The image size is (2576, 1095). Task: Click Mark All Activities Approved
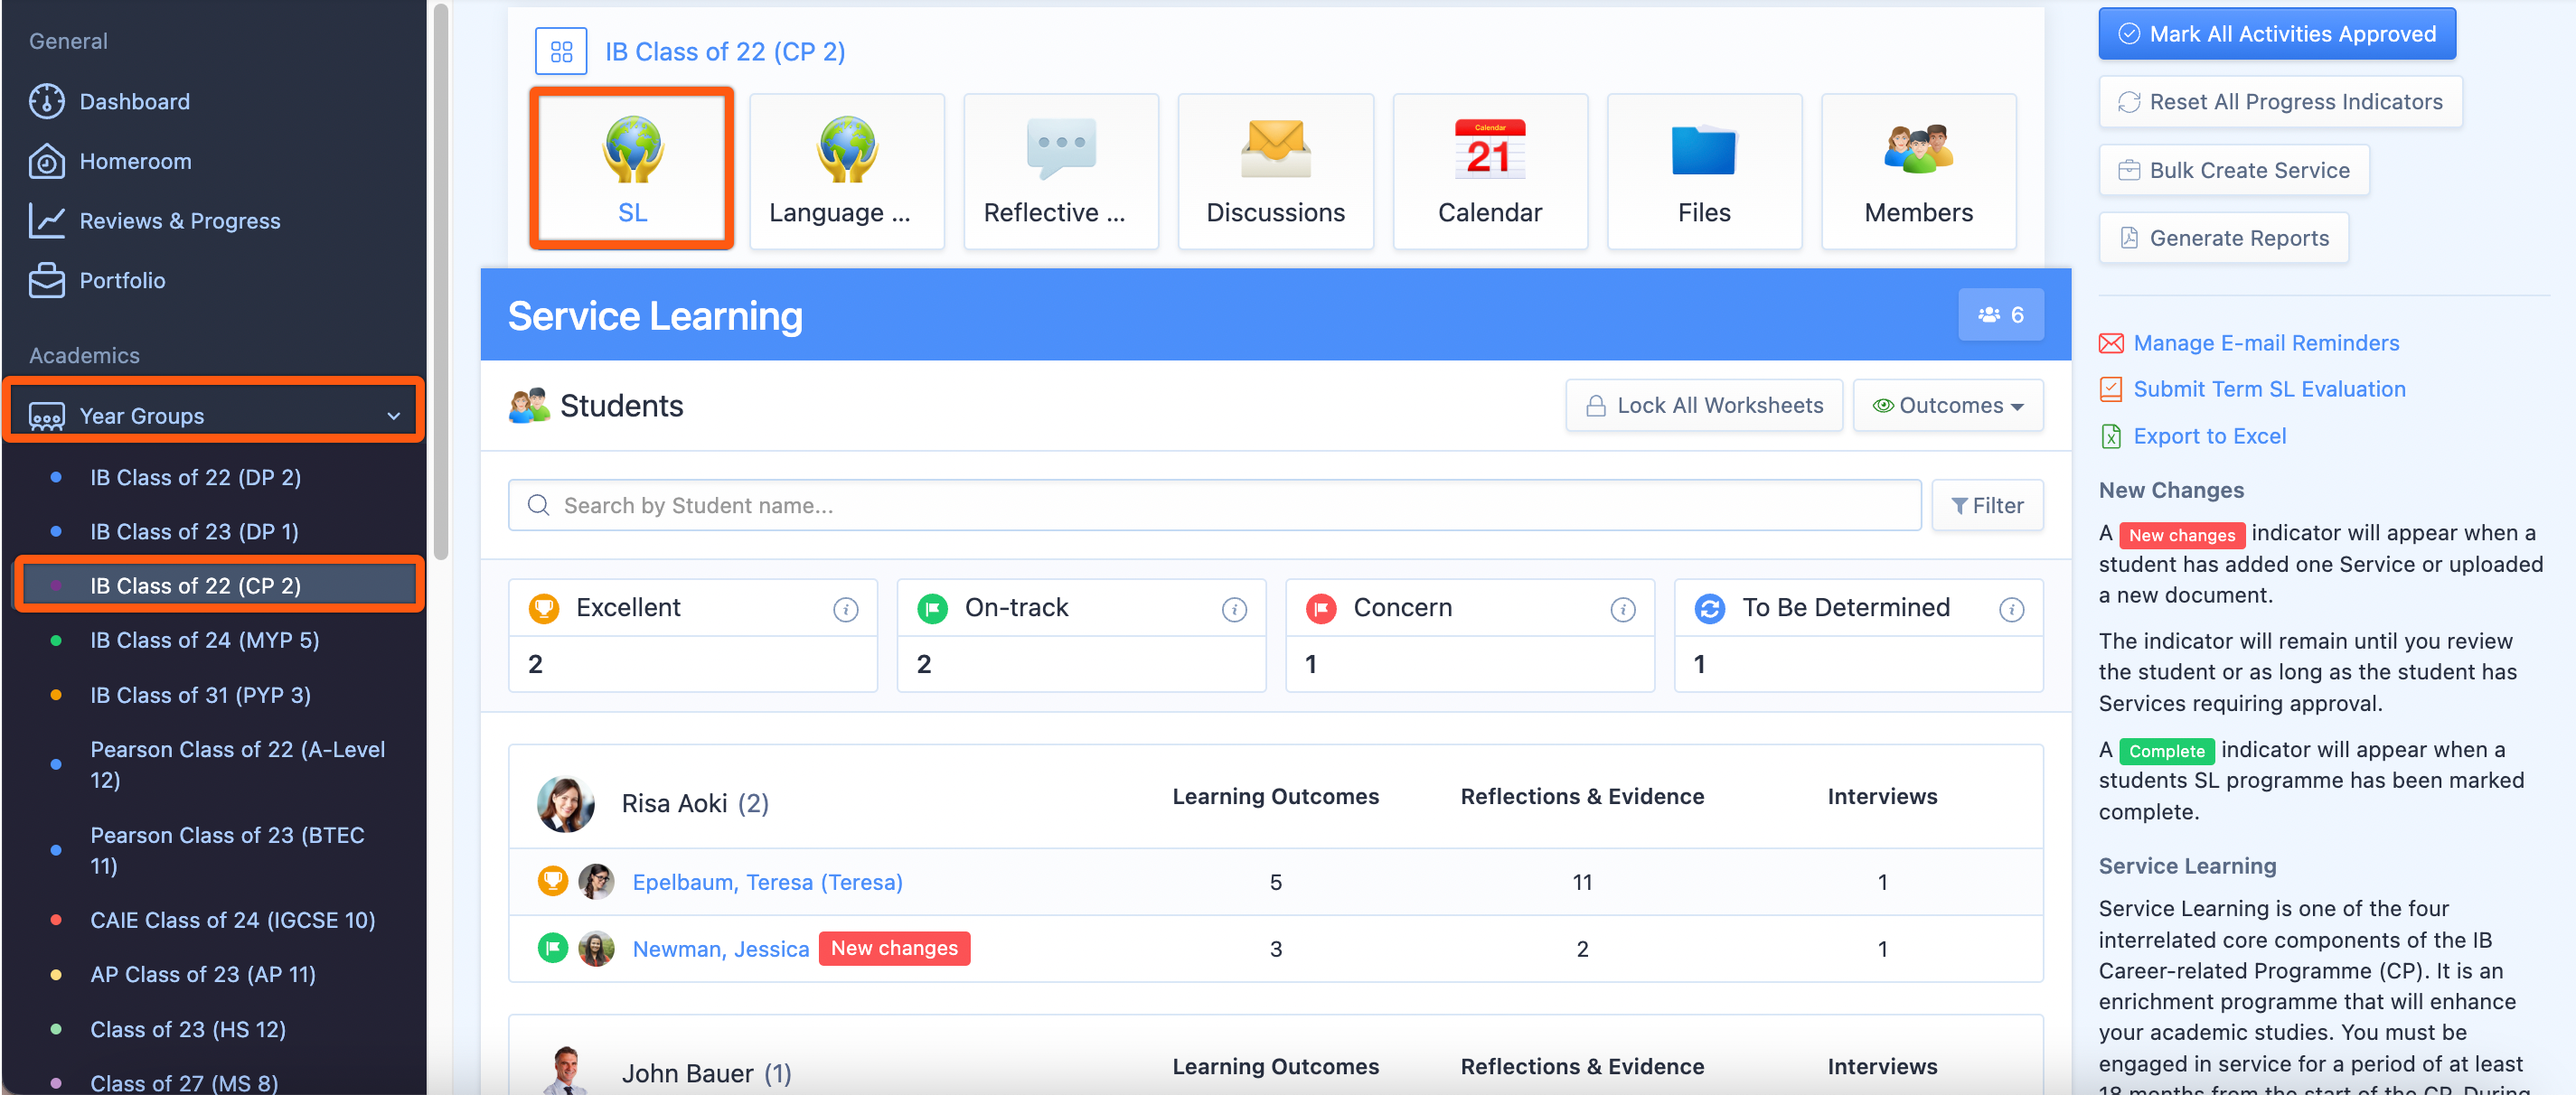(2277, 33)
